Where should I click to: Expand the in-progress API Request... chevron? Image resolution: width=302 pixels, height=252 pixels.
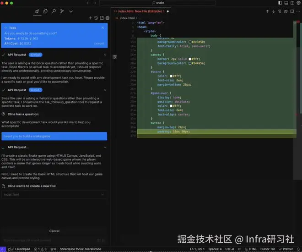tap(105, 147)
